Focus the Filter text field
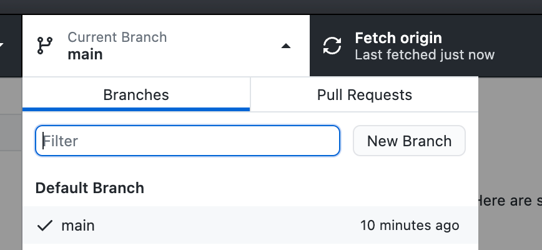Screen dimensions: 542x250 click(x=187, y=141)
